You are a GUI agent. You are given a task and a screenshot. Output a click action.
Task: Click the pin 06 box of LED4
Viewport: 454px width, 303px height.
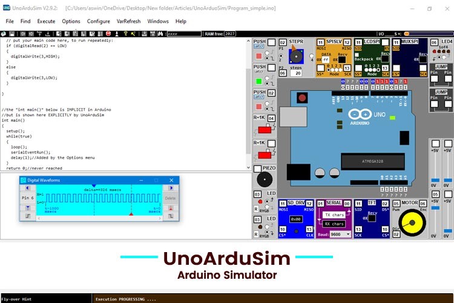tap(433, 42)
